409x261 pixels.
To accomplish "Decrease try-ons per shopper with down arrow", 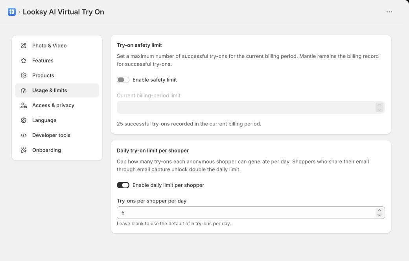I will point(380,215).
